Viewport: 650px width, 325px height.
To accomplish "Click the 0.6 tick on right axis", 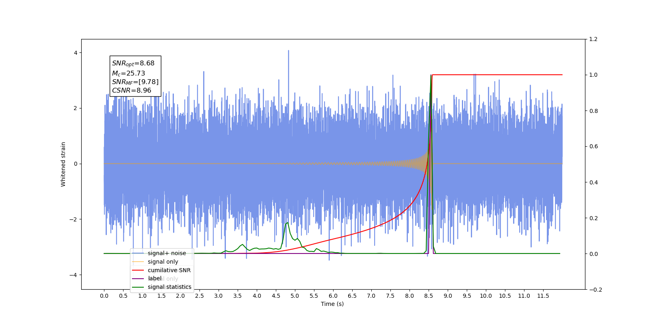I will pyautogui.click(x=594, y=147).
